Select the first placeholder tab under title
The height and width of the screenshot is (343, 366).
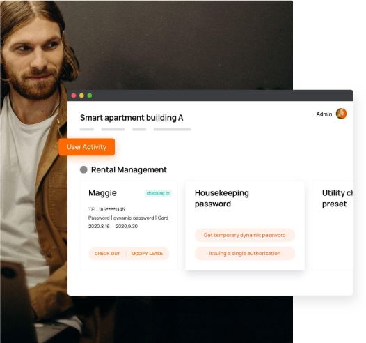[x=87, y=129]
